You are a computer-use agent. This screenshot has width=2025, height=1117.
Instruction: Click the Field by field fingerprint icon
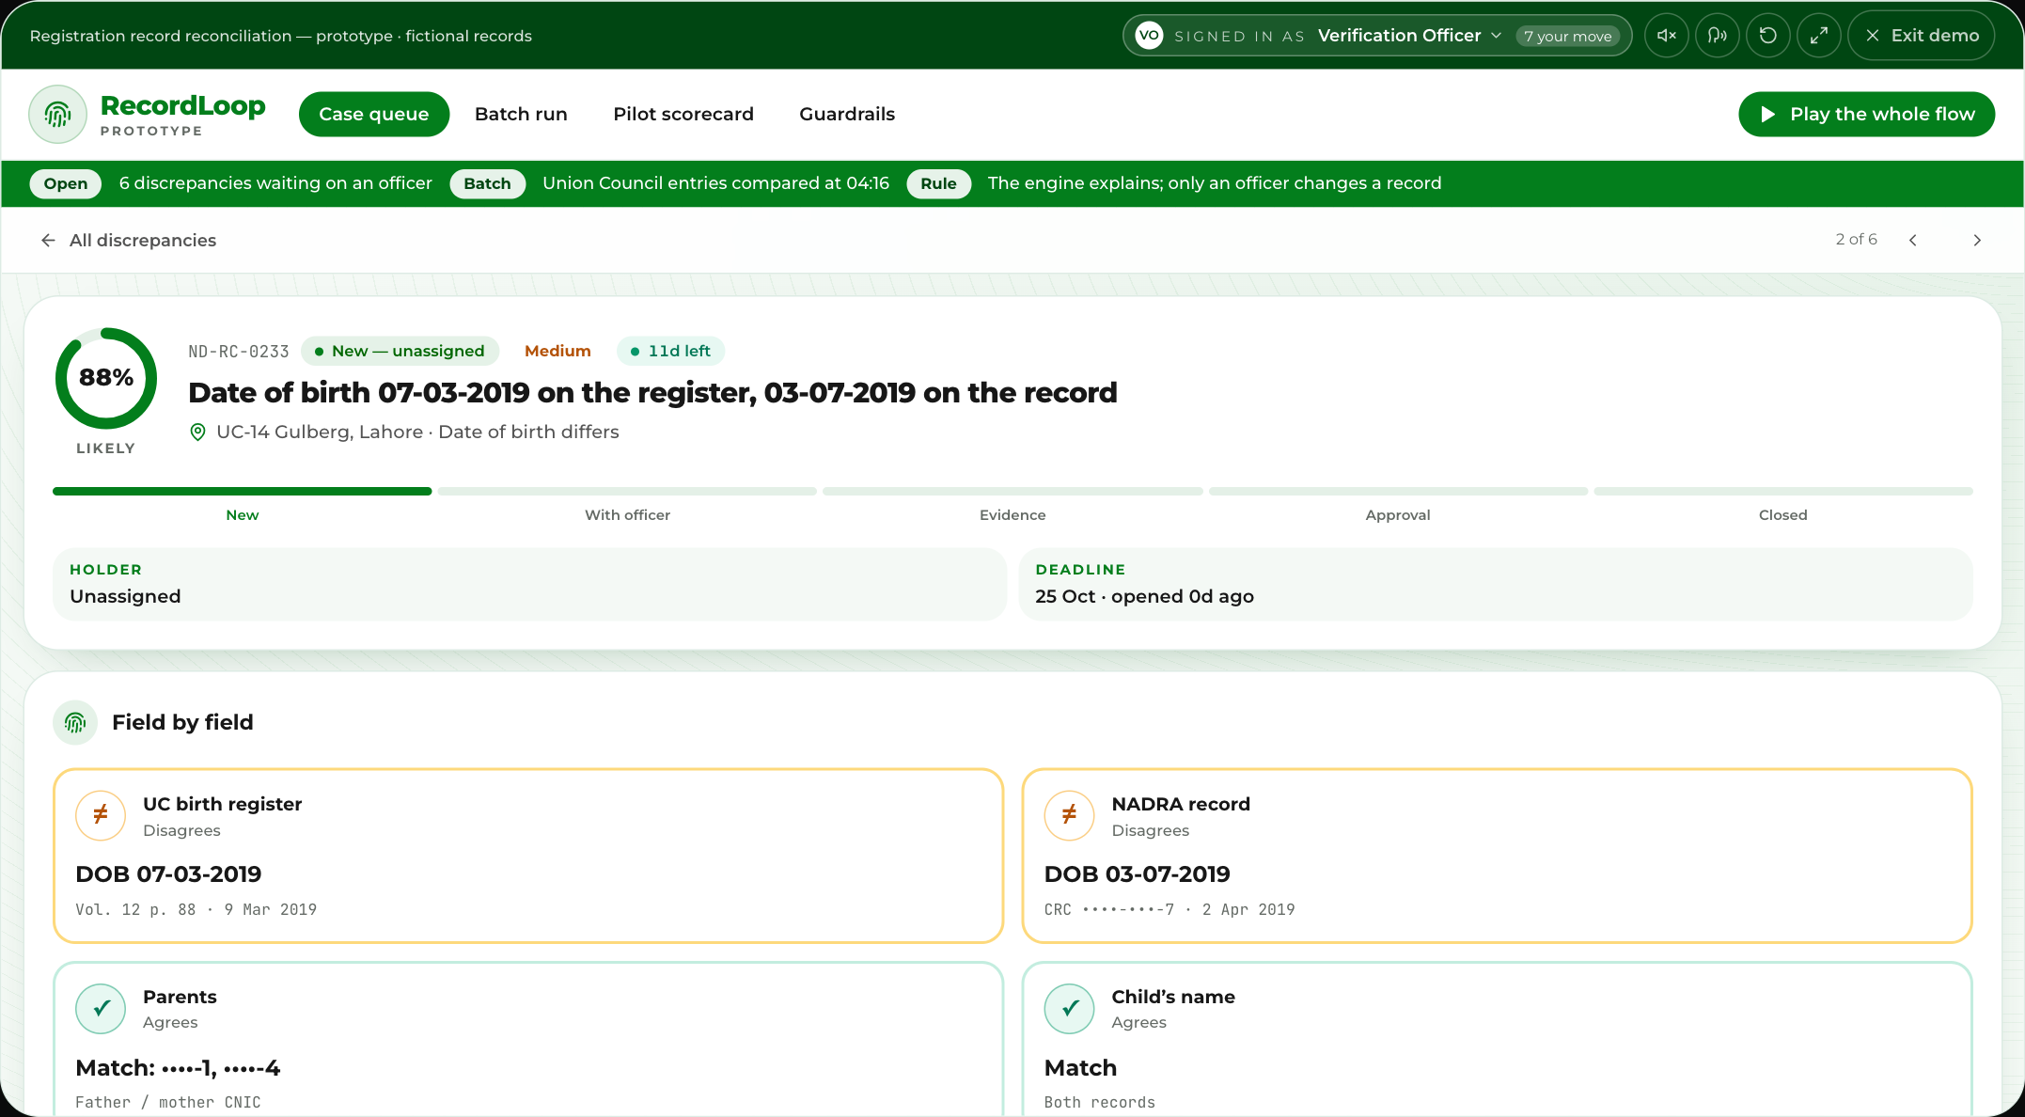75,722
